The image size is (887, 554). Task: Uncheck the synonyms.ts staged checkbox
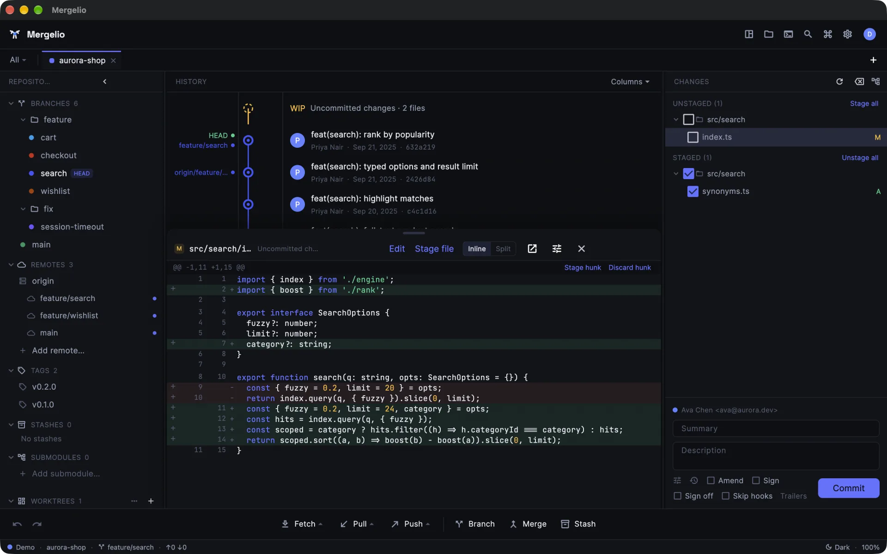pos(693,191)
